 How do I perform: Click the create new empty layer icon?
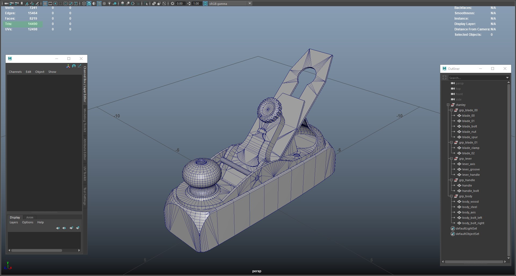tap(71, 228)
